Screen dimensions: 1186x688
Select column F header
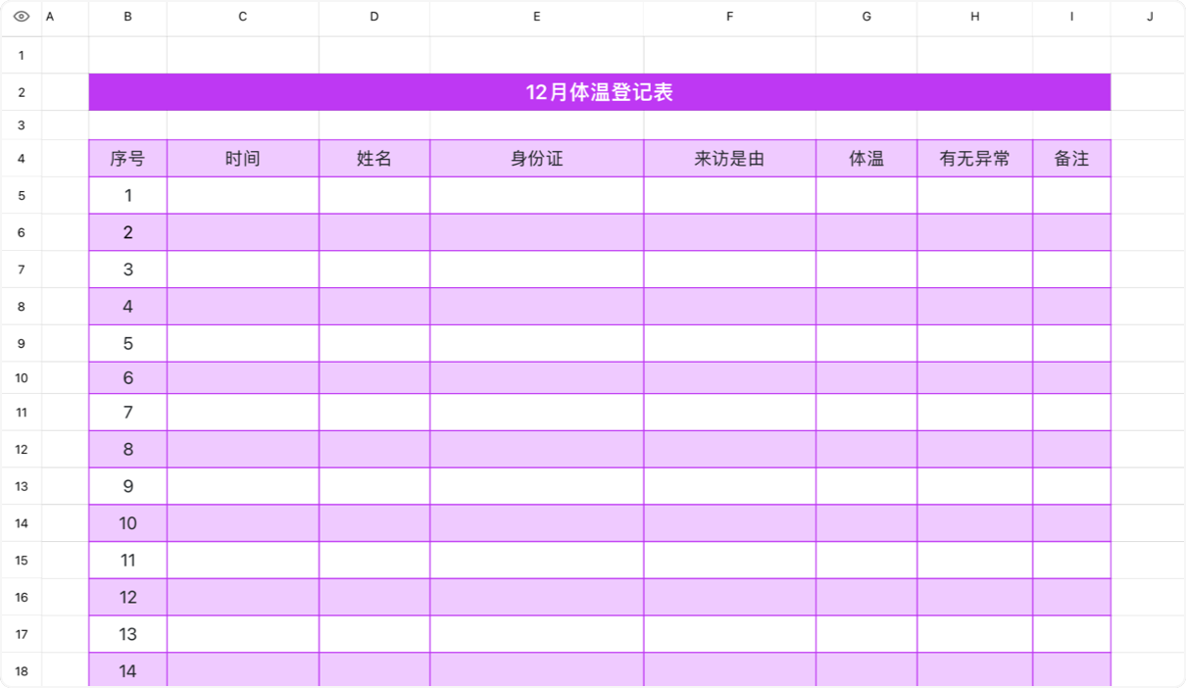[x=730, y=17]
